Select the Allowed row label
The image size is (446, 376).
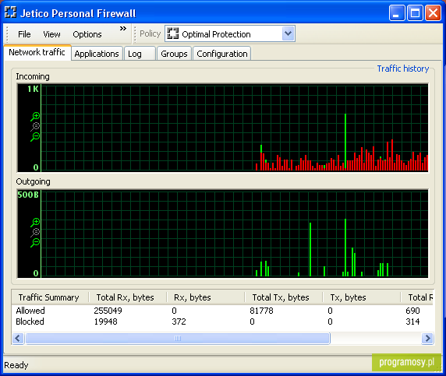[x=30, y=311]
